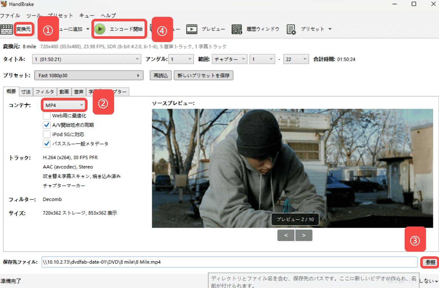Click the 保存先ファイル path field
The width and height of the screenshot is (439, 288).
(230, 262)
